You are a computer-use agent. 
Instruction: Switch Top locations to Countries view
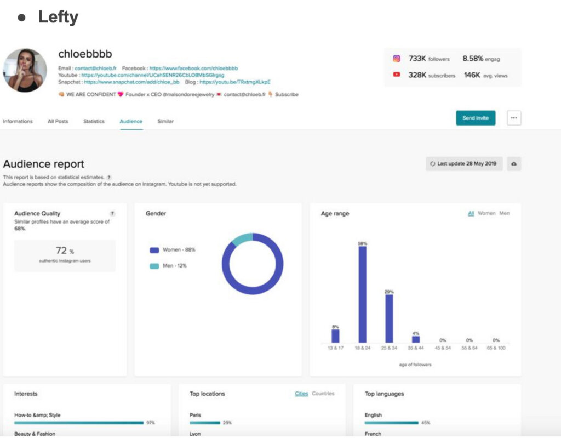323,393
